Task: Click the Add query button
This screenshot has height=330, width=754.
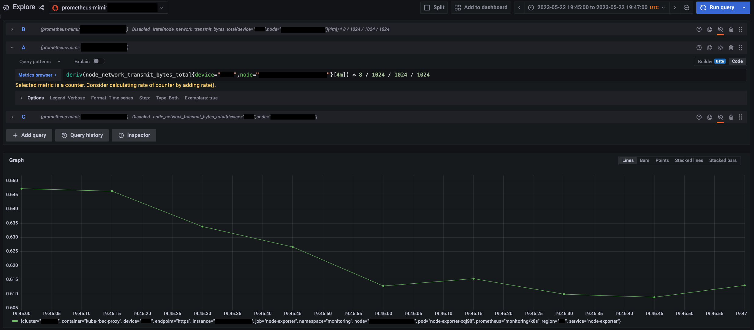Action: point(29,135)
